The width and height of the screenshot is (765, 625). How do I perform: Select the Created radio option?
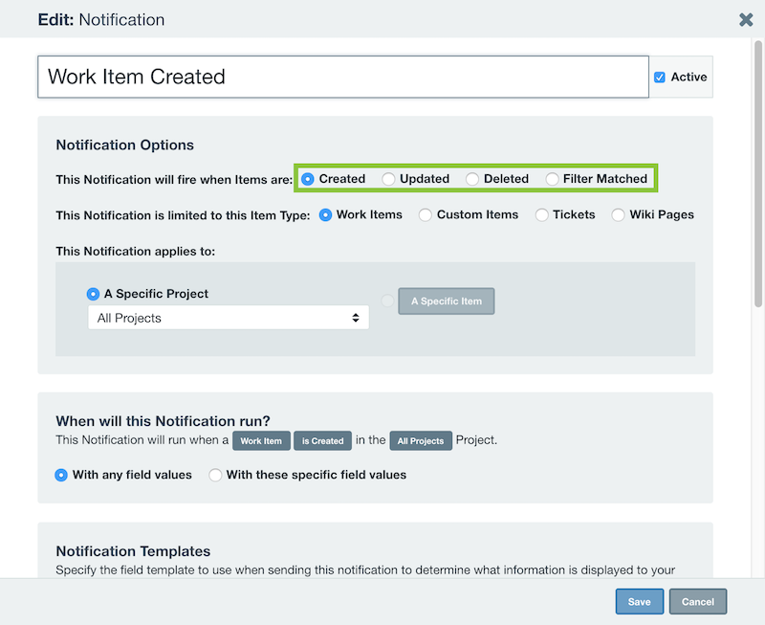point(307,179)
